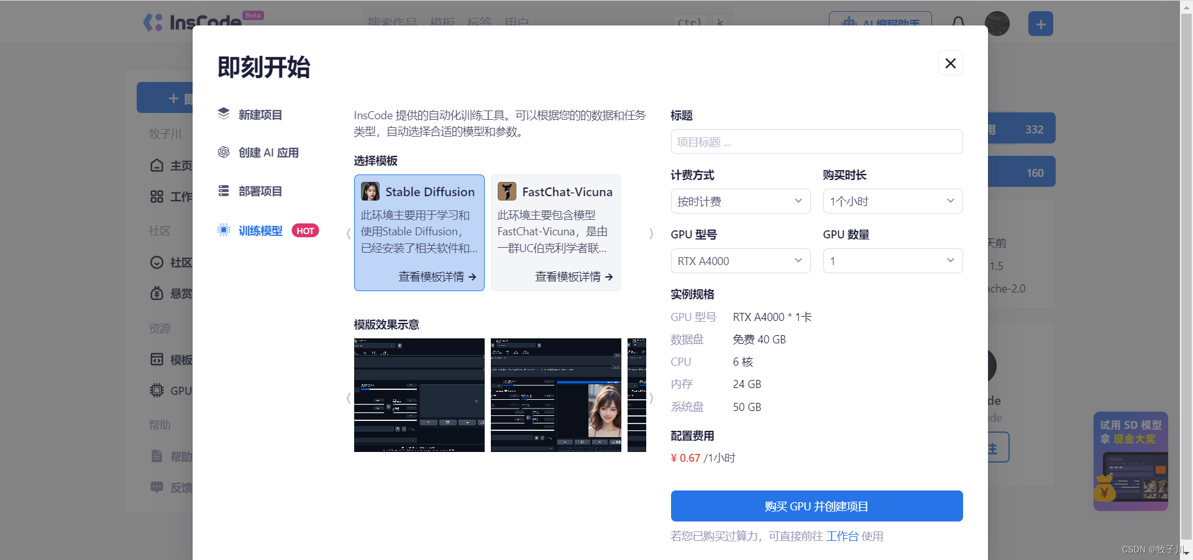
Task: Open the AI 编程助手 button
Action: tap(880, 24)
